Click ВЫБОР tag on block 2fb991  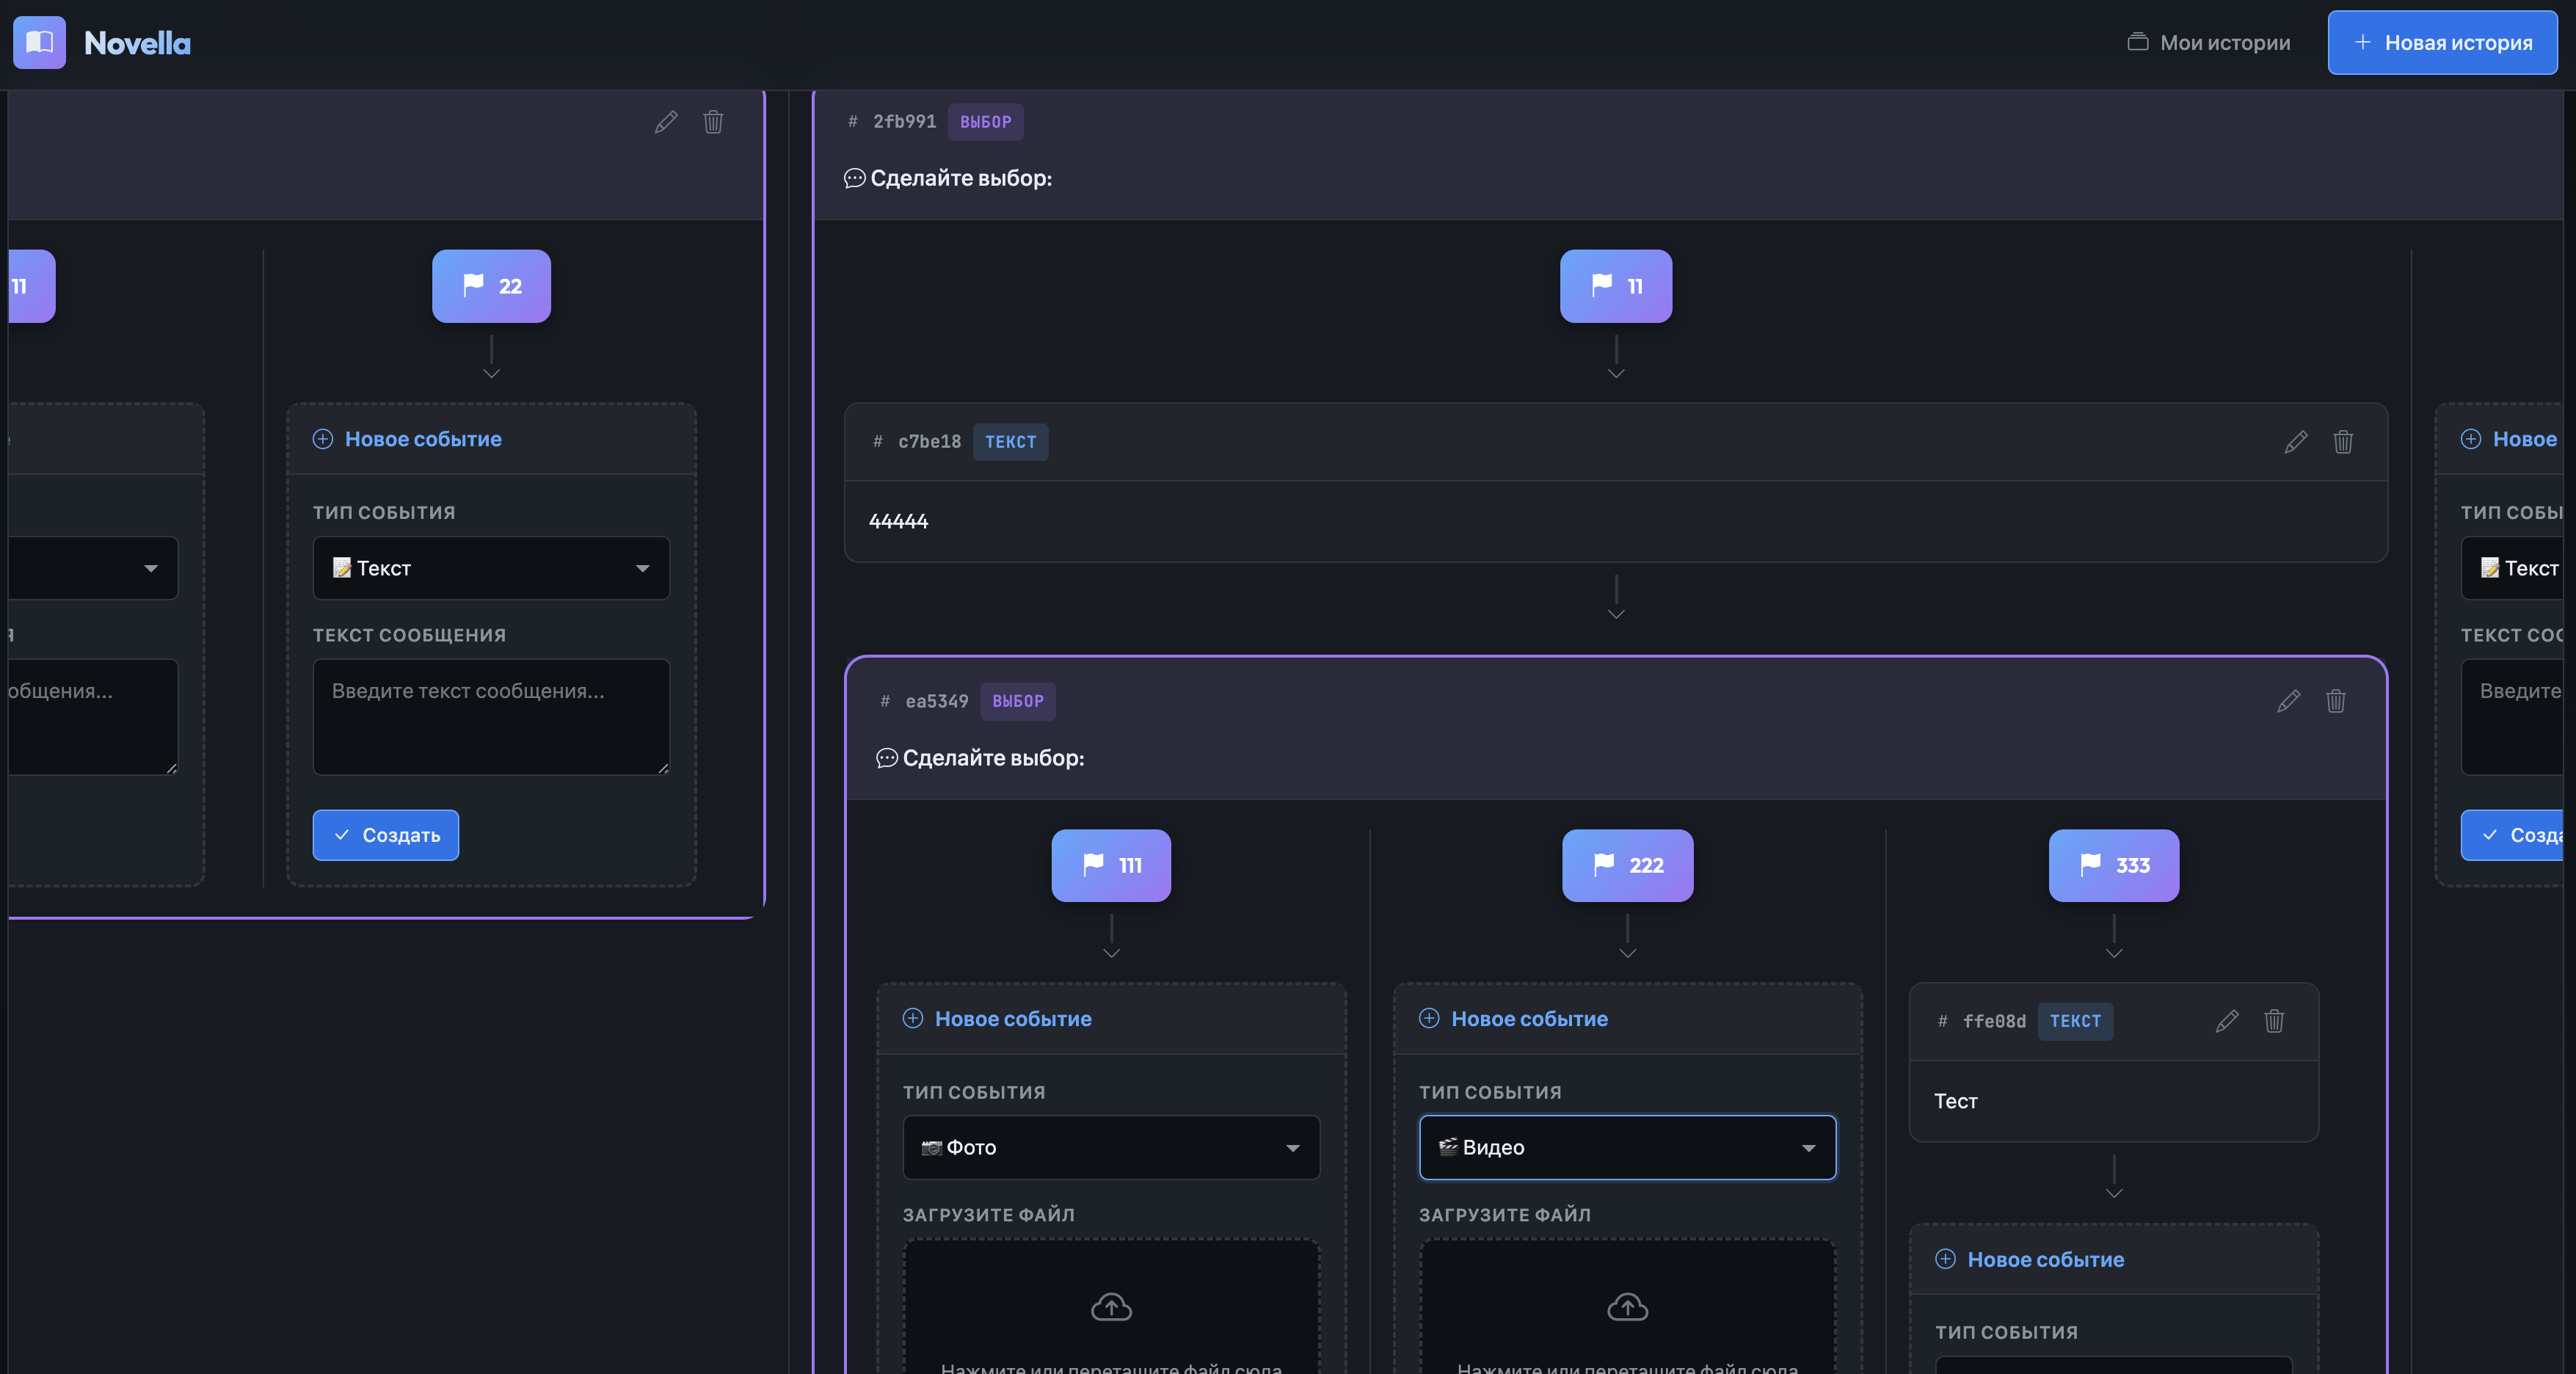pyautogui.click(x=985, y=122)
